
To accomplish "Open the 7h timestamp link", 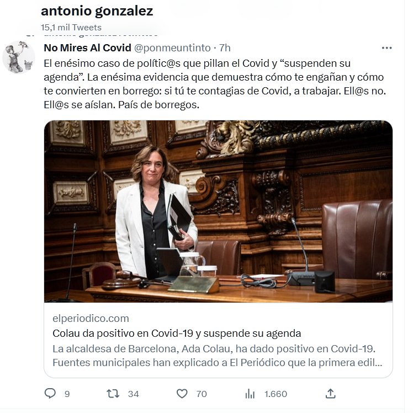I will tap(225, 48).
